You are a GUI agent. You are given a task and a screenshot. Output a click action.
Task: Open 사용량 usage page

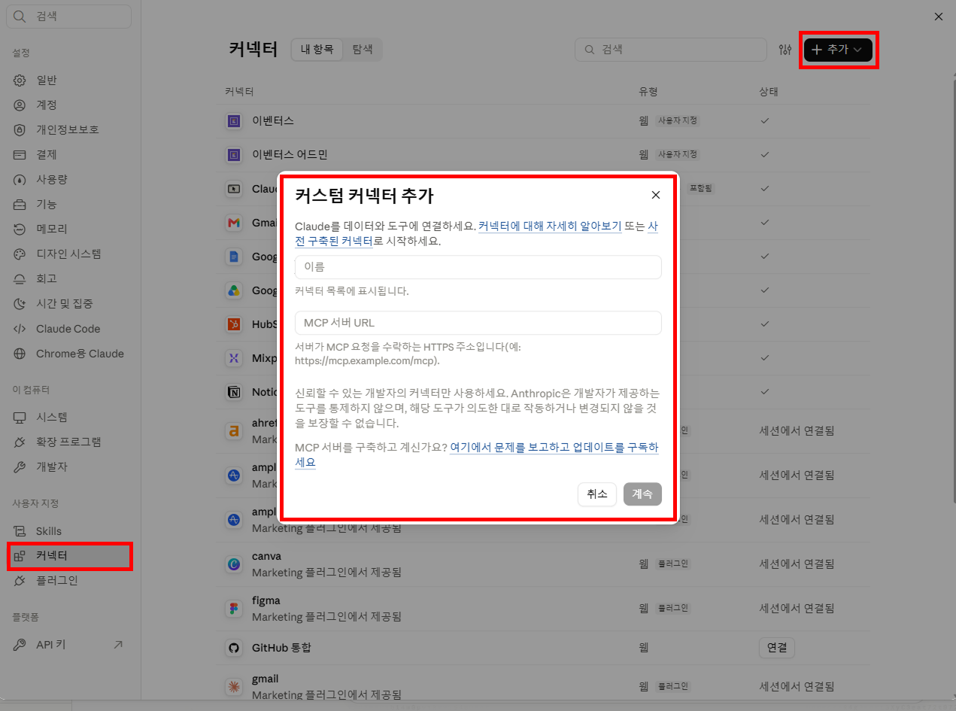[69, 179]
